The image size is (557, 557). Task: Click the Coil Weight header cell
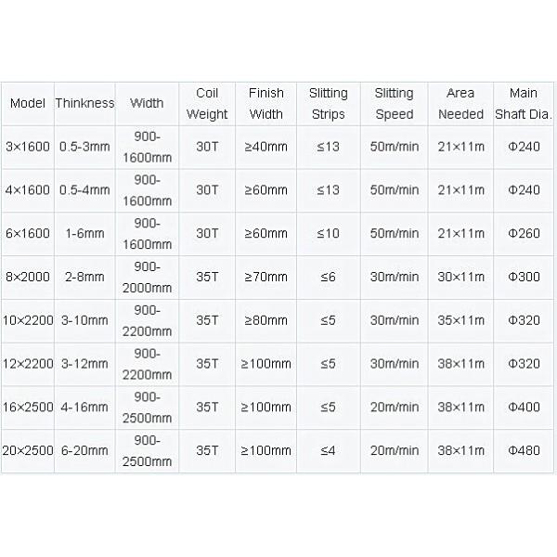coord(207,104)
